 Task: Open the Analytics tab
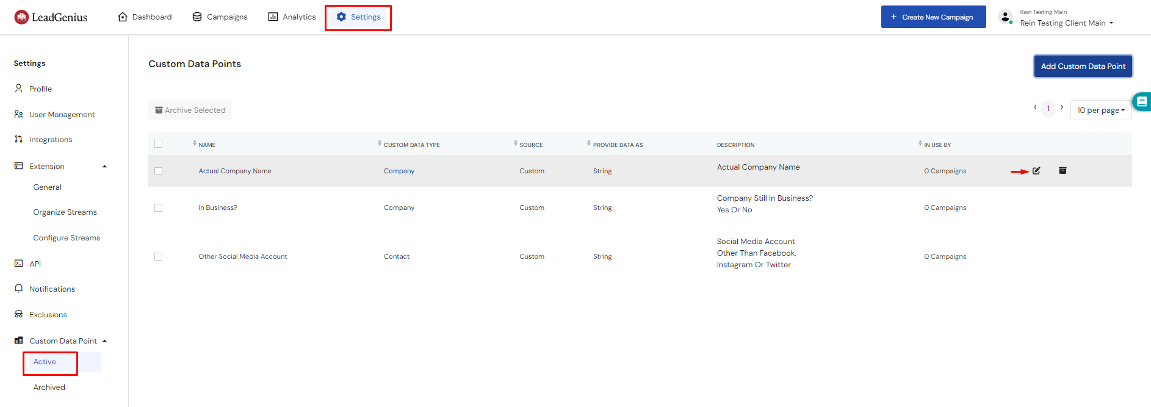(x=292, y=16)
